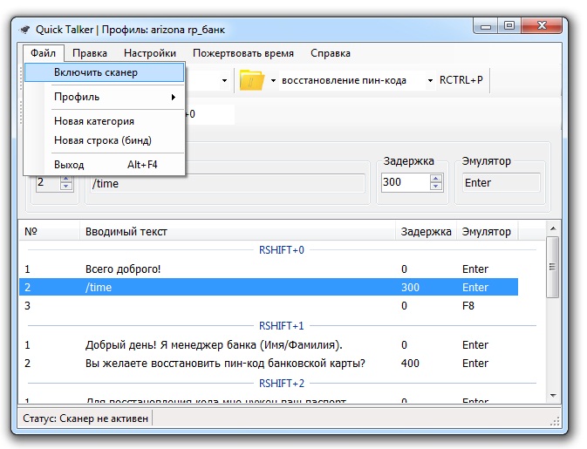Increase the Задержка value with up arrow
Viewport: 587px width, 449px height.
[x=436, y=178]
